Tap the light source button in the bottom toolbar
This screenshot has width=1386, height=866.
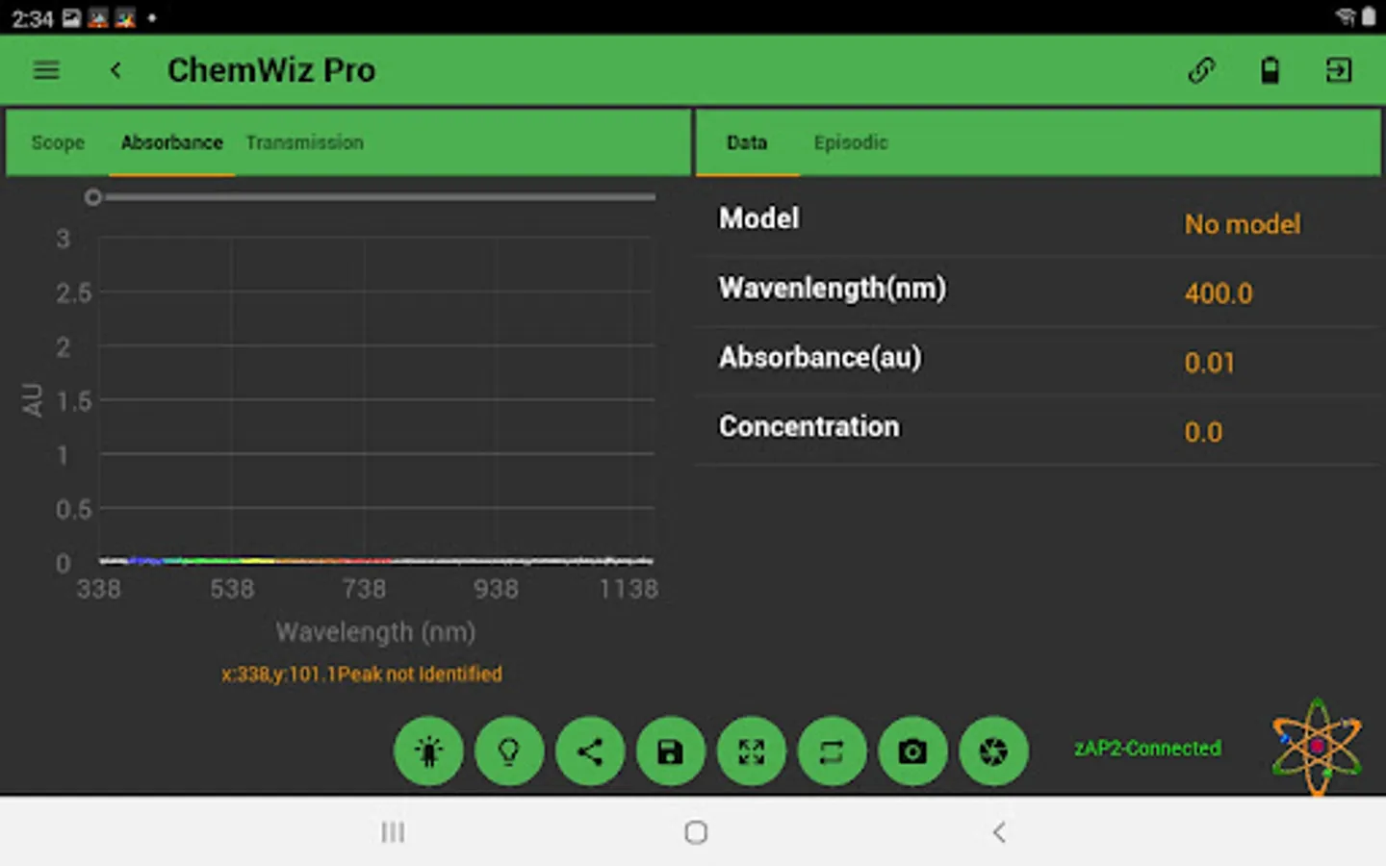point(428,751)
